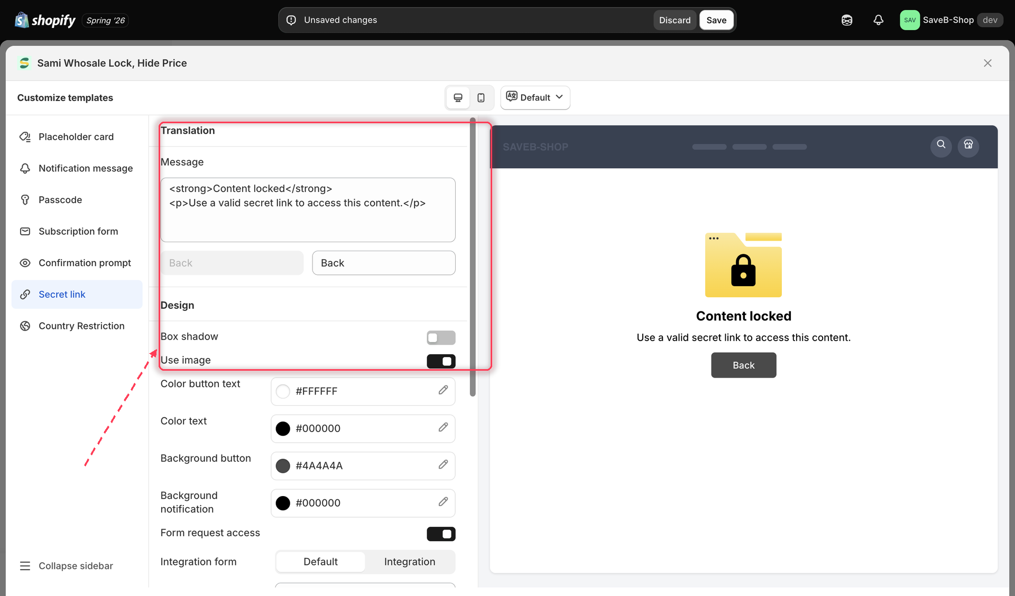Viewport: 1015px width, 596px height.
Task: Turn off Form request access toggle
Action: click(441, 534)
